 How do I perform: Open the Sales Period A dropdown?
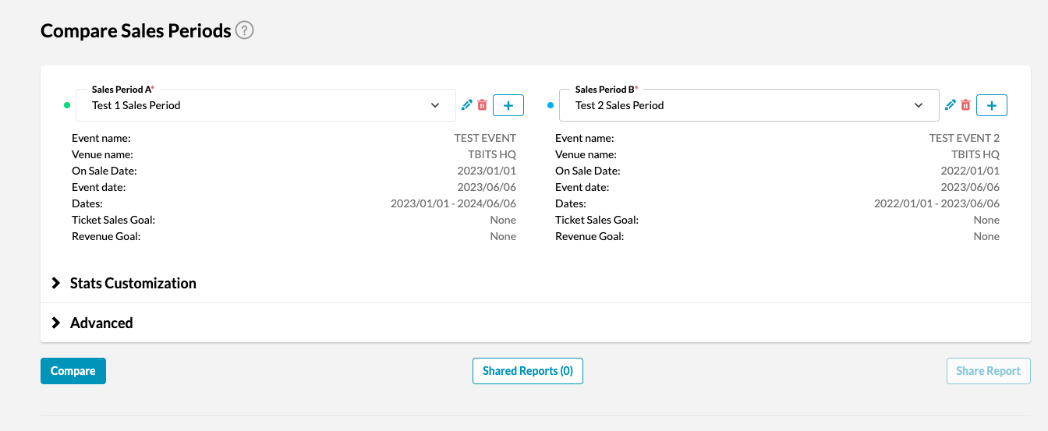265,105
